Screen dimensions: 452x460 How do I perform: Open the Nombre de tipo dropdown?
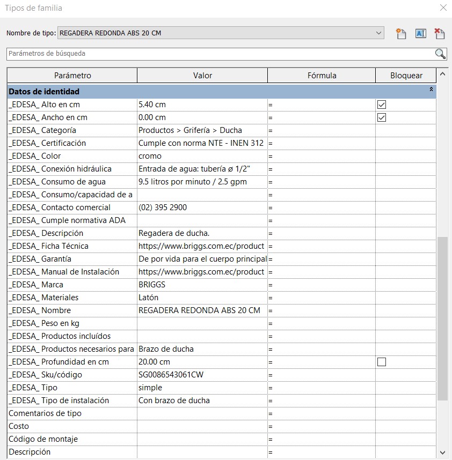coord(378,33)
